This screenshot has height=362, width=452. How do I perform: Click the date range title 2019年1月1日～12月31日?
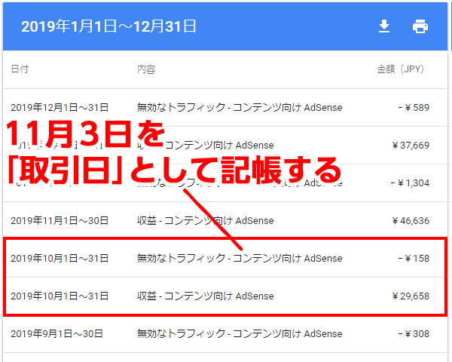[x=108, y=26]
